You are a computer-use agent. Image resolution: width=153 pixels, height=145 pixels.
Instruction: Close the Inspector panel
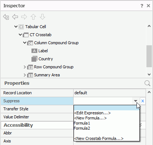148,5
